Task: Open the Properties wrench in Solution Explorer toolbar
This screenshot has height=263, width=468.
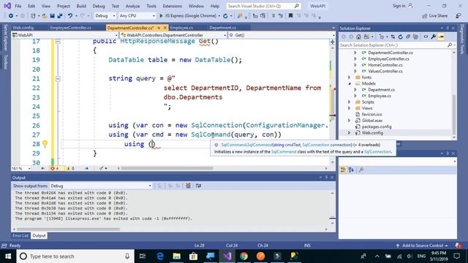Action: tap(433, 37)
